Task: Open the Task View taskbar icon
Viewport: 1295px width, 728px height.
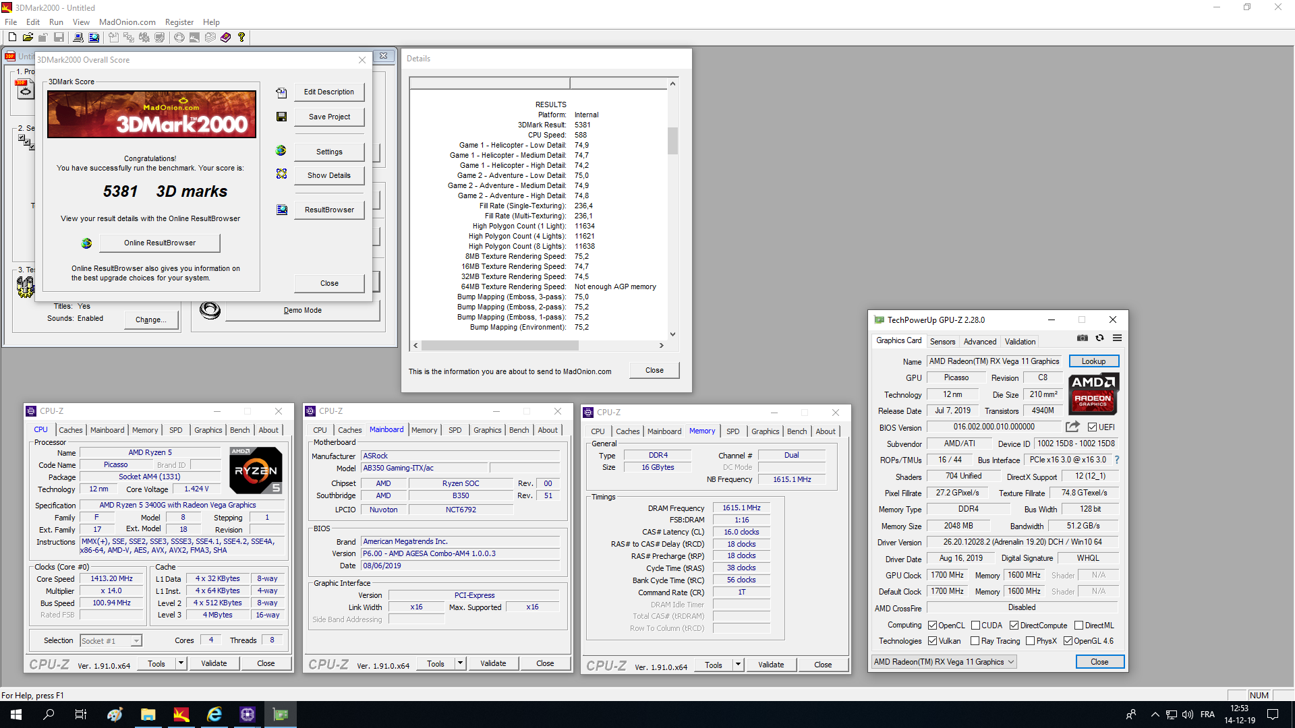Action: pos(81,715)
